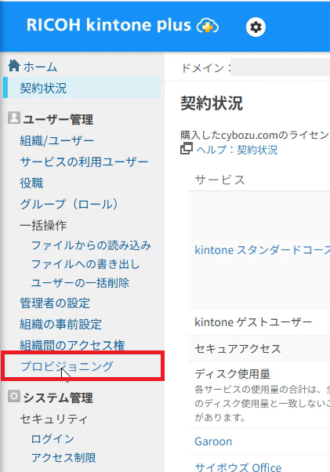Click the settings gear icon in header
The height and width of the screenshot is (472, 330).
tap(256, 27)
